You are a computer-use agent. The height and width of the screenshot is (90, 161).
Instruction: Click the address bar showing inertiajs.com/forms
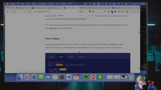[x=55, y=11]
